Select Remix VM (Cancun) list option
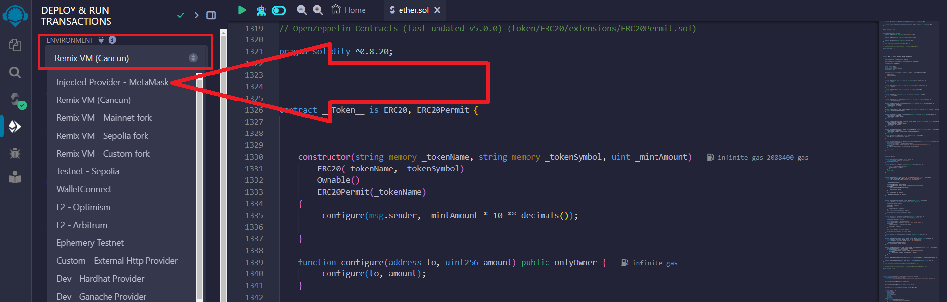Viewport: 947px width, 302px height. [93, 100]
